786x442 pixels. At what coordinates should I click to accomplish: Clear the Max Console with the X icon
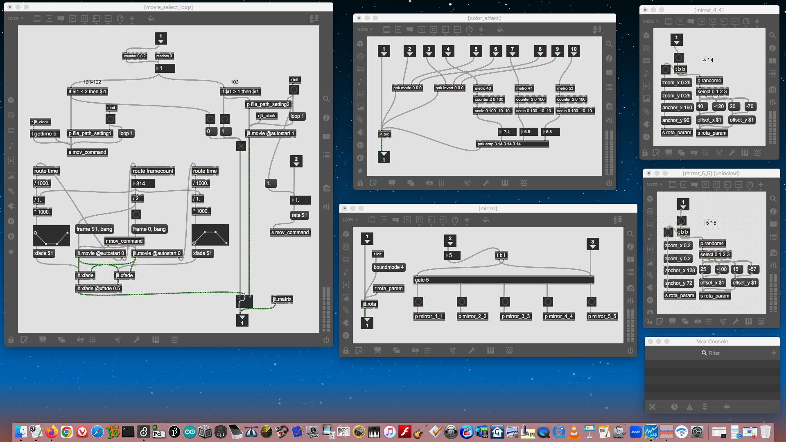click(x=652, y=407)
